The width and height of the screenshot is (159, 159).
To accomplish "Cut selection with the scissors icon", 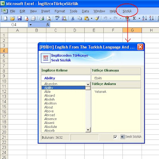I will (x=73, y=18).
